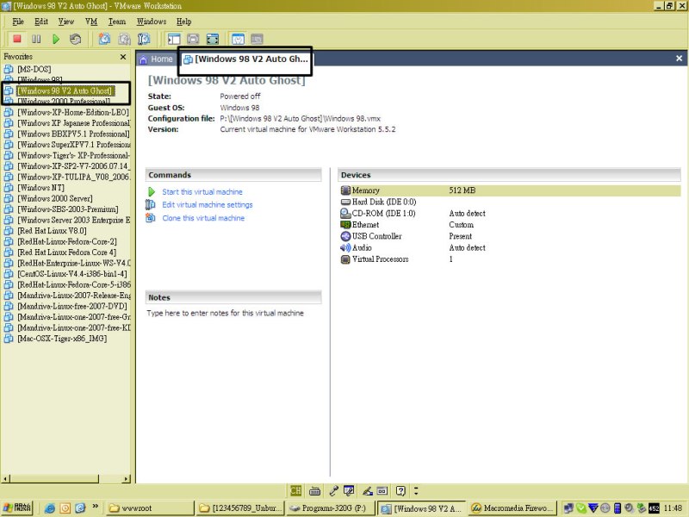Open the Snapshot Manager toolbar icon
Image resolution: width=689 pixels, height=517 pixels.
pos(144,39)
